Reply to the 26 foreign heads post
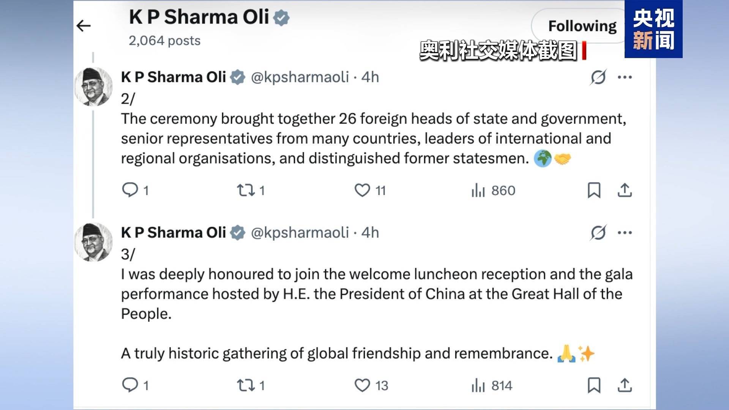The width and height of the screenshot is (729, 410). (130, 190)
